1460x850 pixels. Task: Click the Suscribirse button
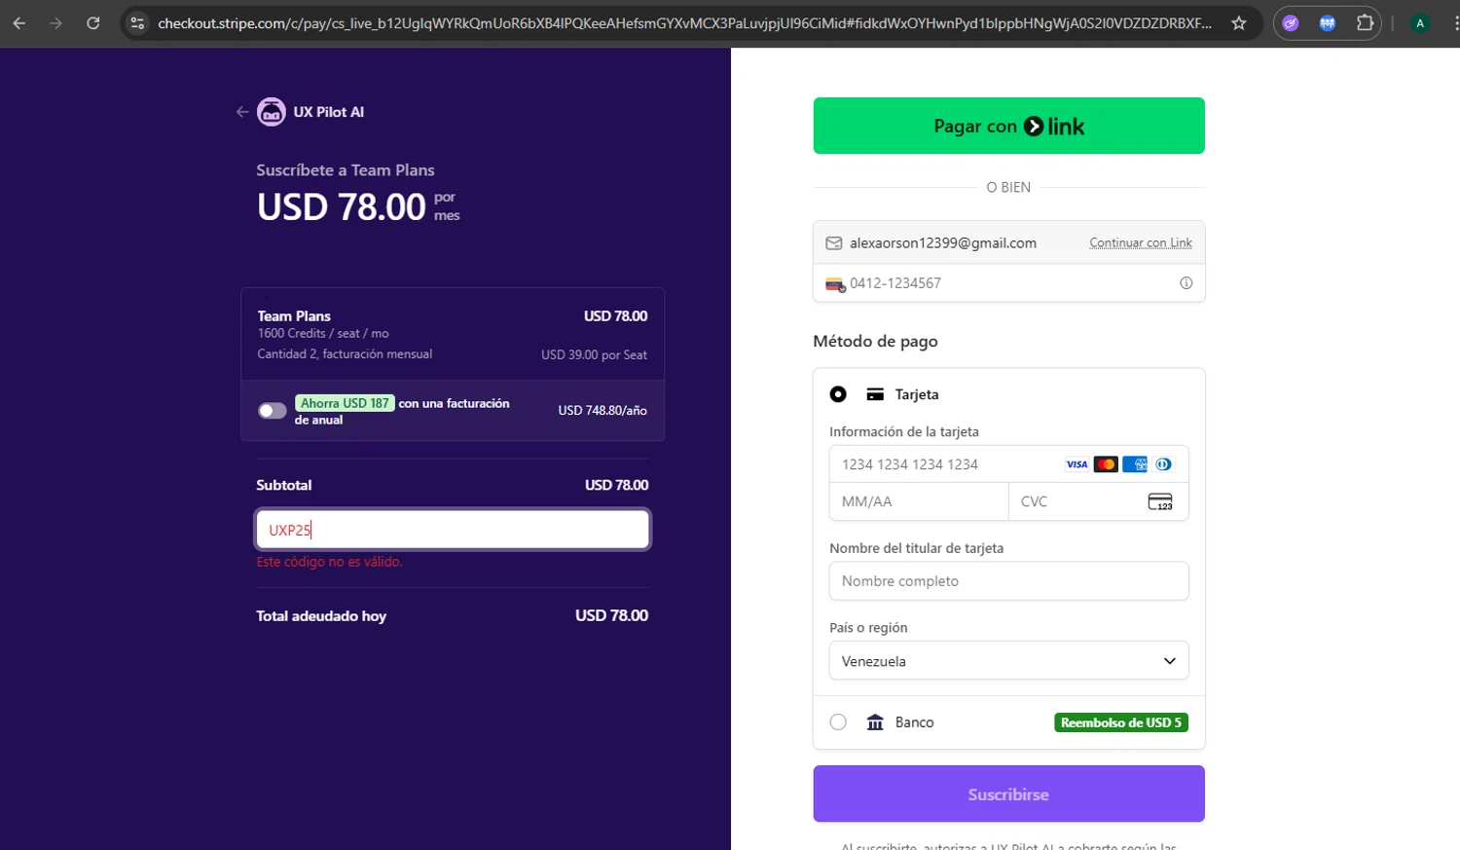(x=1008, y=794)
